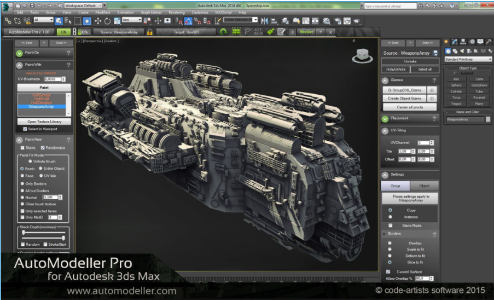This screenshot has height=300, width=494.
Task: Click the green paintbrush icon
Action: pos(270,32)
